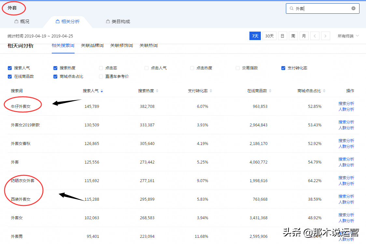
Task: Open 搜索分析 for 牛仔外套女
Action: tap(346, 103)
